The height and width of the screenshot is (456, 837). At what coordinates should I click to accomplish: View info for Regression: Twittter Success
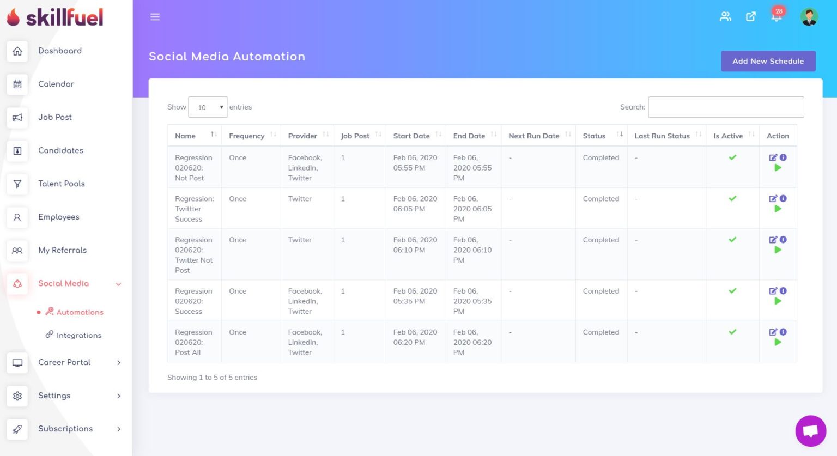pyautogui.click(x=784, y=198)
